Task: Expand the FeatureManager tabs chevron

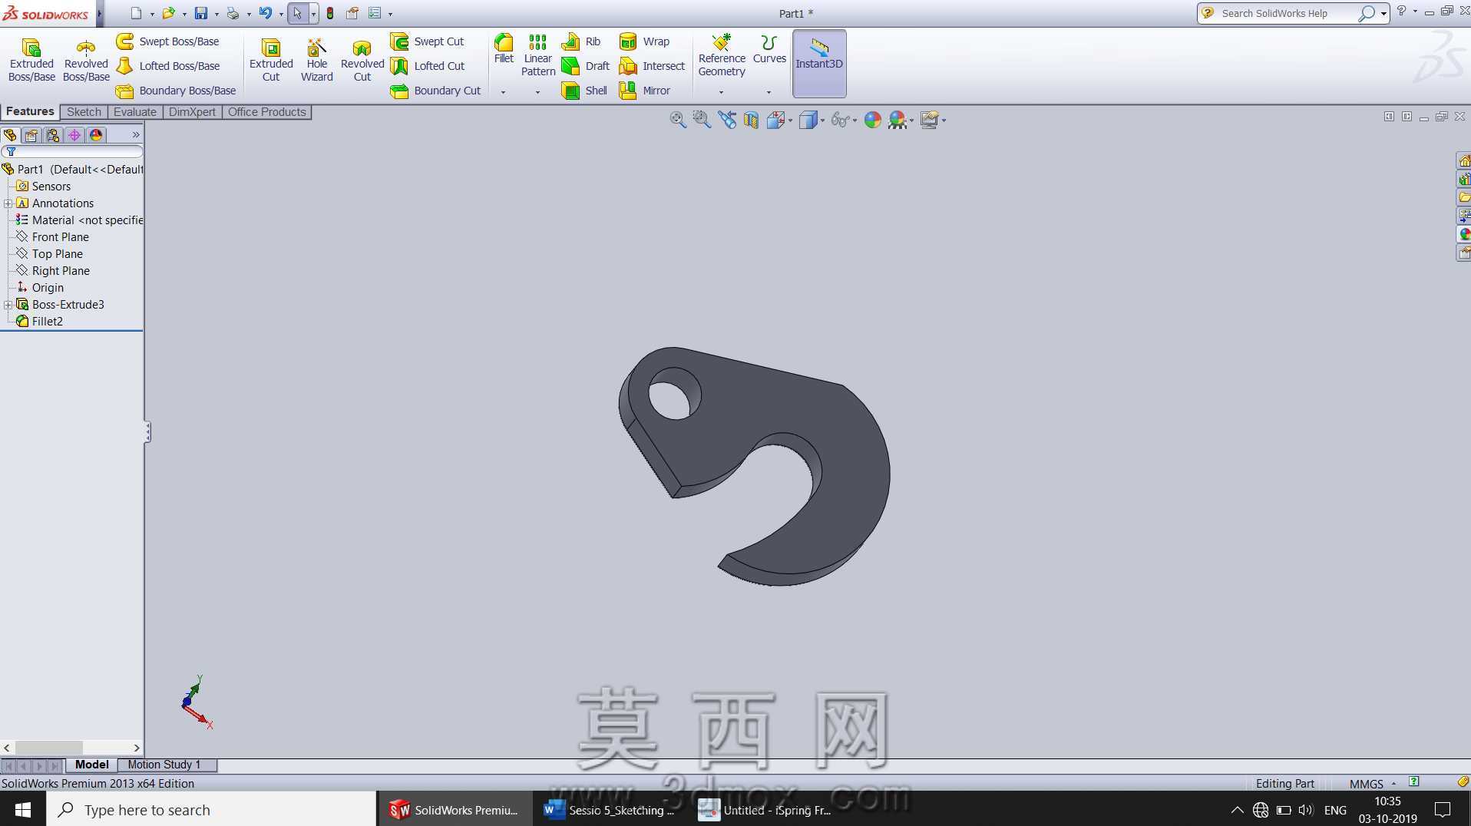Action: [136, 135]
